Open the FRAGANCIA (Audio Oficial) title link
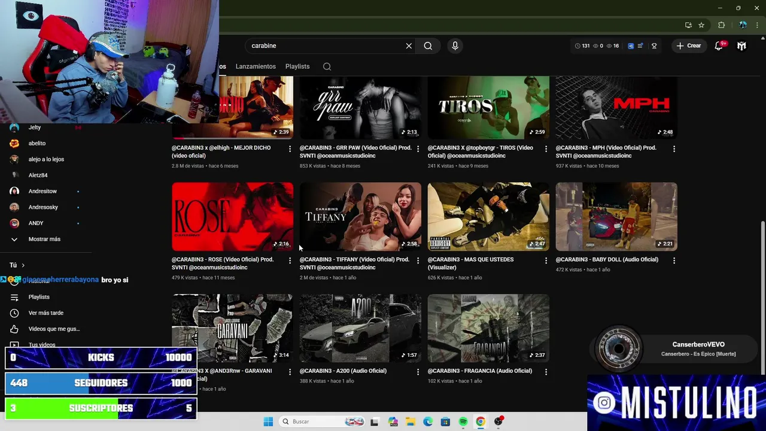Screen dimensions: 766x431 pyautogui.click(x=480, y=371)
